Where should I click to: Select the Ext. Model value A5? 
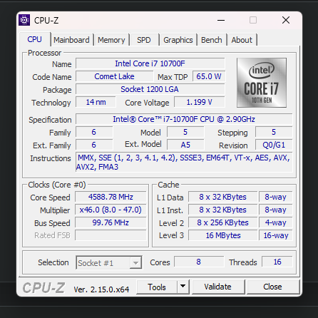coord(185,145)
